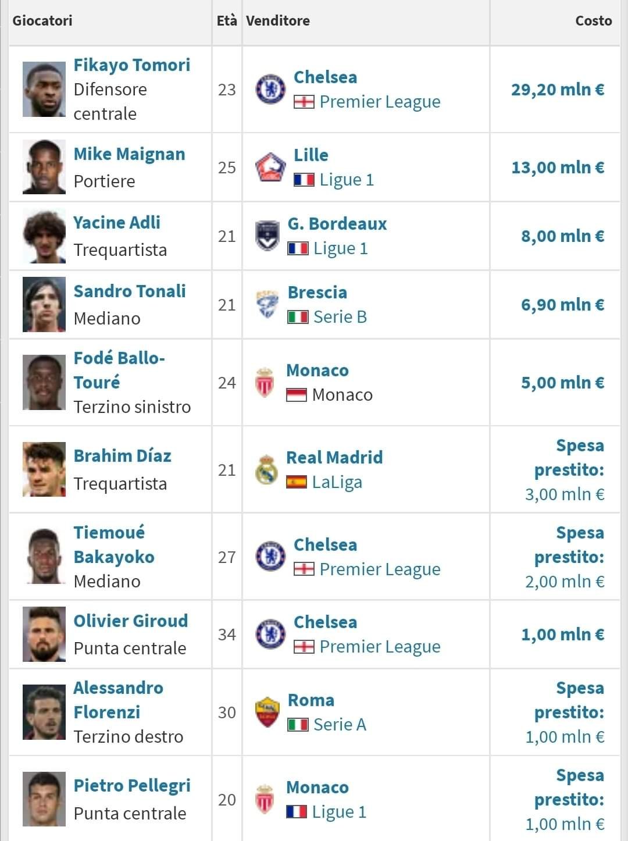Click the Monaco crest in Pellegri's row
Screen dimensions: 628x841
(265, 800)
